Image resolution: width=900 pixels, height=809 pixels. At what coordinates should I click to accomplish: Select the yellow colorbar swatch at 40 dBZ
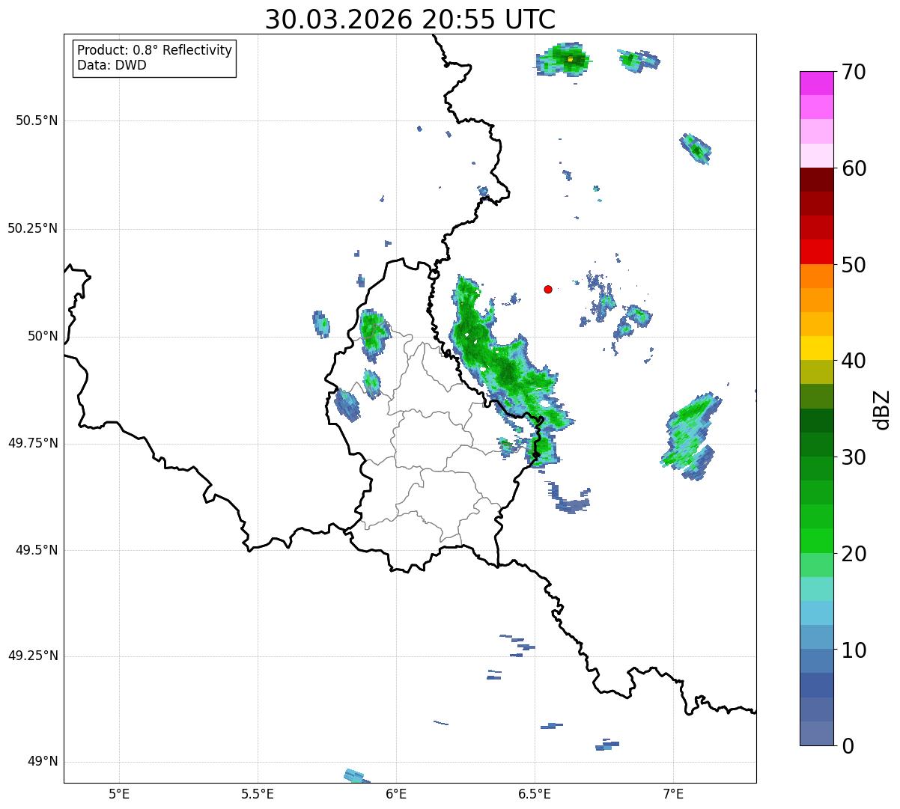pyautogui.click(x=817, y=348)
